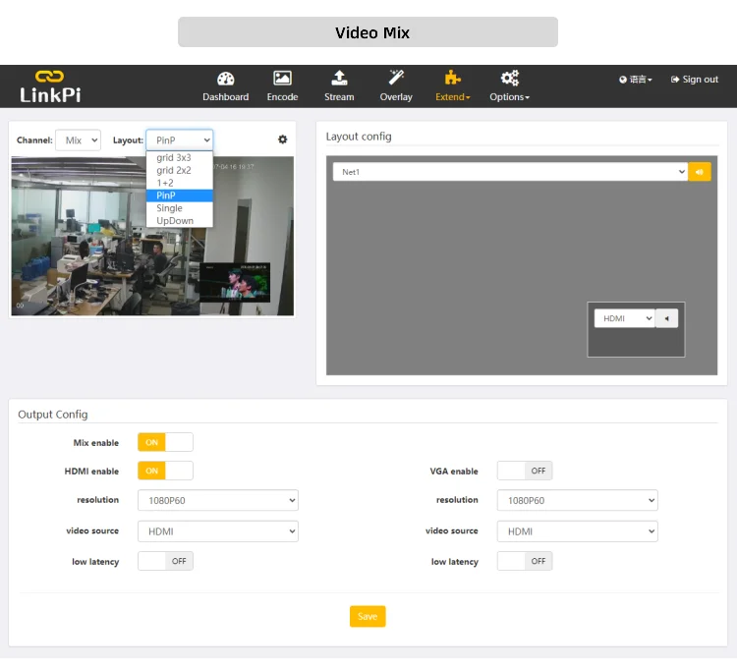Viewport: 737px width, 668px height.
Task: Open the HDMI resolution 1080P60 dropdown
Action: click(x=217, y=501)
